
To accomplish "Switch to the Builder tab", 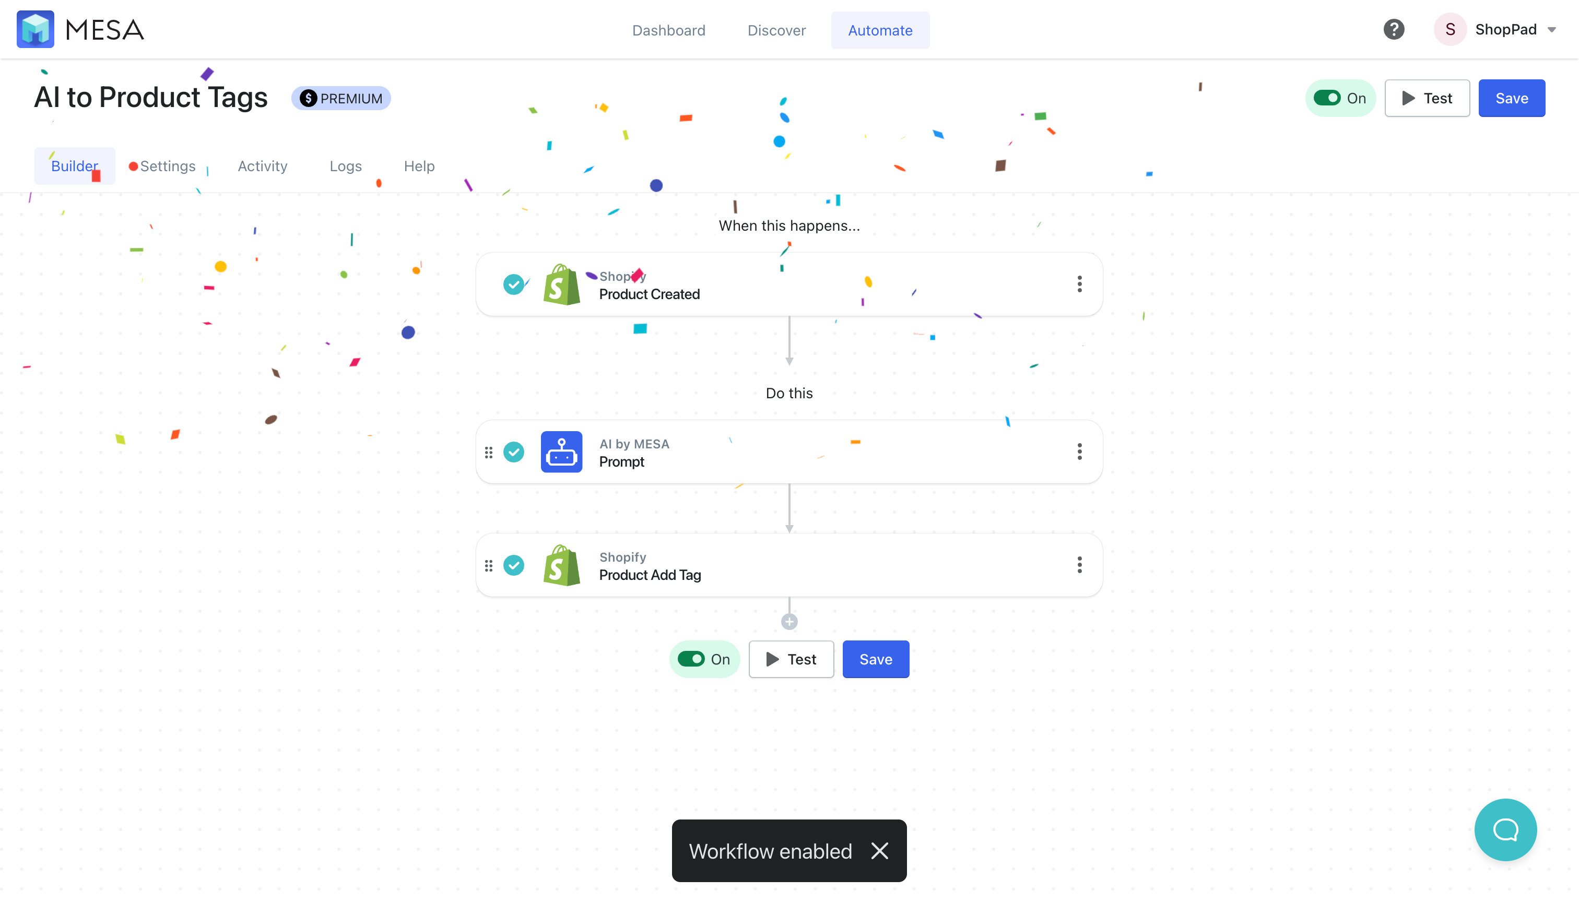I will click(75, 165).
